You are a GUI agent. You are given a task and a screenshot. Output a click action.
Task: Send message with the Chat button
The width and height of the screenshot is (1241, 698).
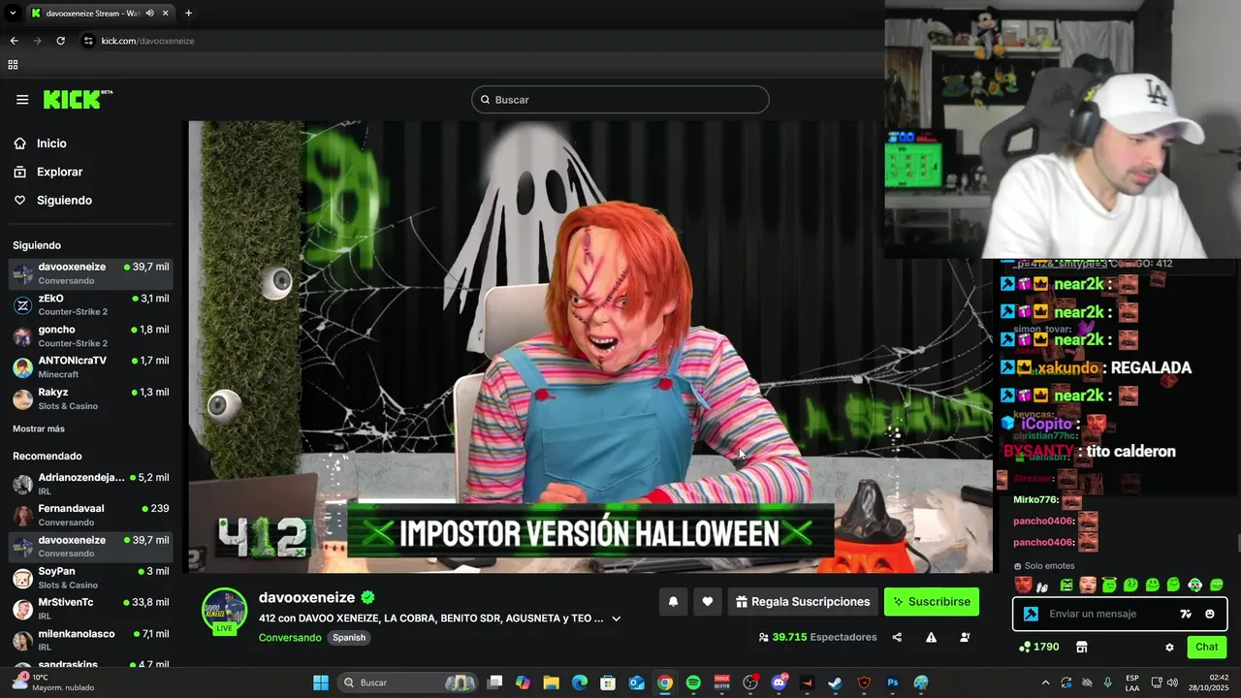pyautogui.click(x=1207, y=647)
